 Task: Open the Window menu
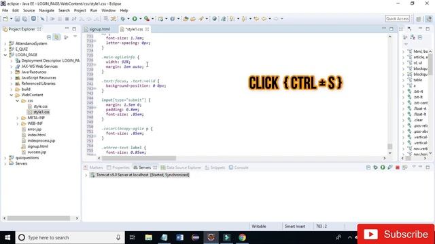coord(109,10)
